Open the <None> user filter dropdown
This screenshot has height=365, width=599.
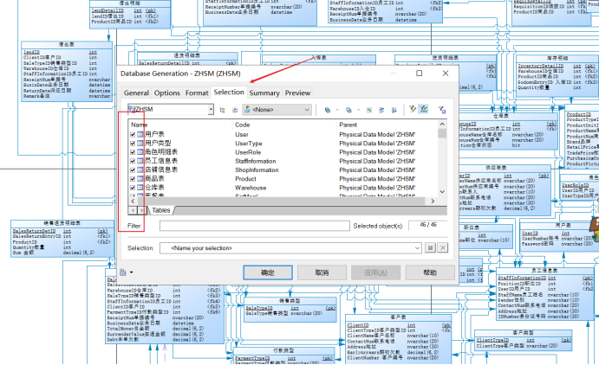[307, 110]
